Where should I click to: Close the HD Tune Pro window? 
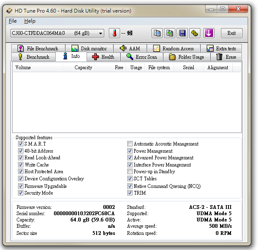pyautogui.click(x=238, y=9)
